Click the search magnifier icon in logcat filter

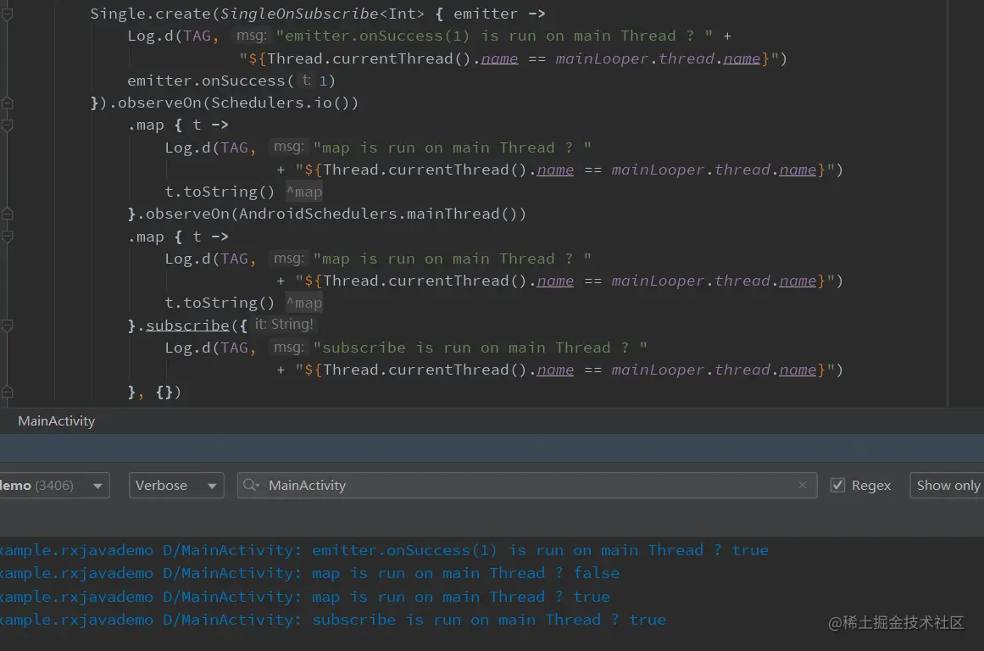pos(251,485)
